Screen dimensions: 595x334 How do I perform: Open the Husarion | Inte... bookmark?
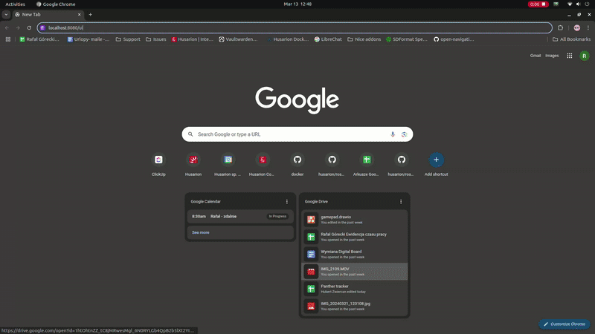pyautogui.click(x=192, y=39)
